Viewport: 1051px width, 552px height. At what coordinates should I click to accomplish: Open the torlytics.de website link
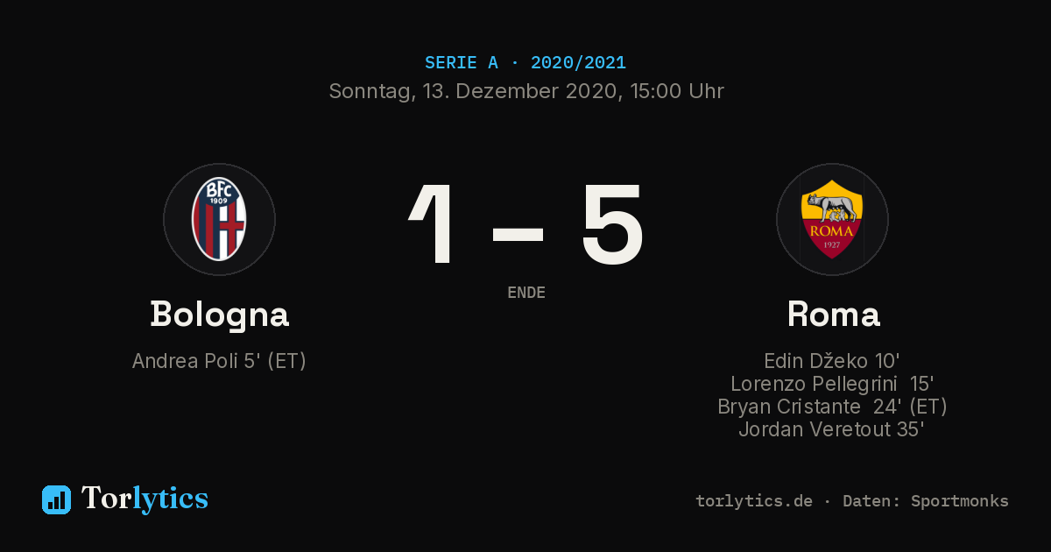pos(754,501)
